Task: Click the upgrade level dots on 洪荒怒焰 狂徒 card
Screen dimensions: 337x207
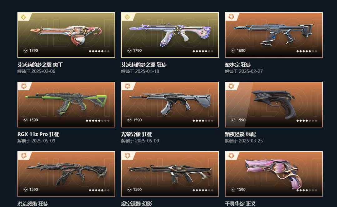Action: point(99,190)
